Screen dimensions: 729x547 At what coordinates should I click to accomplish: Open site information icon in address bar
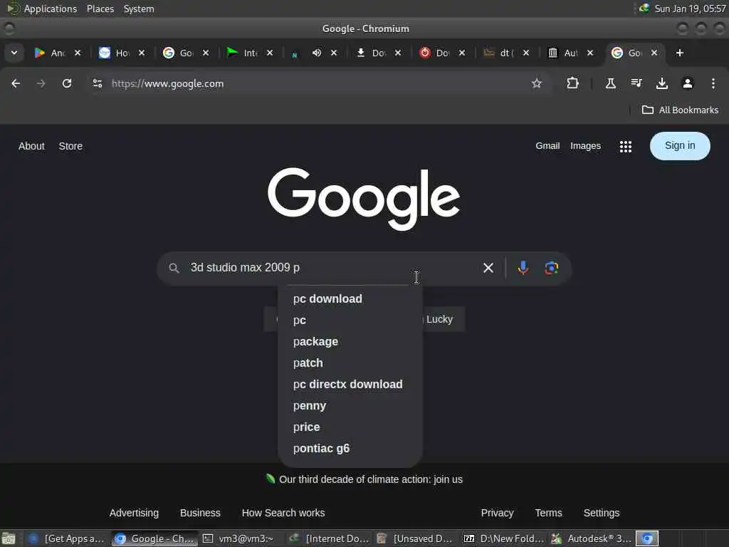[97, 83]
